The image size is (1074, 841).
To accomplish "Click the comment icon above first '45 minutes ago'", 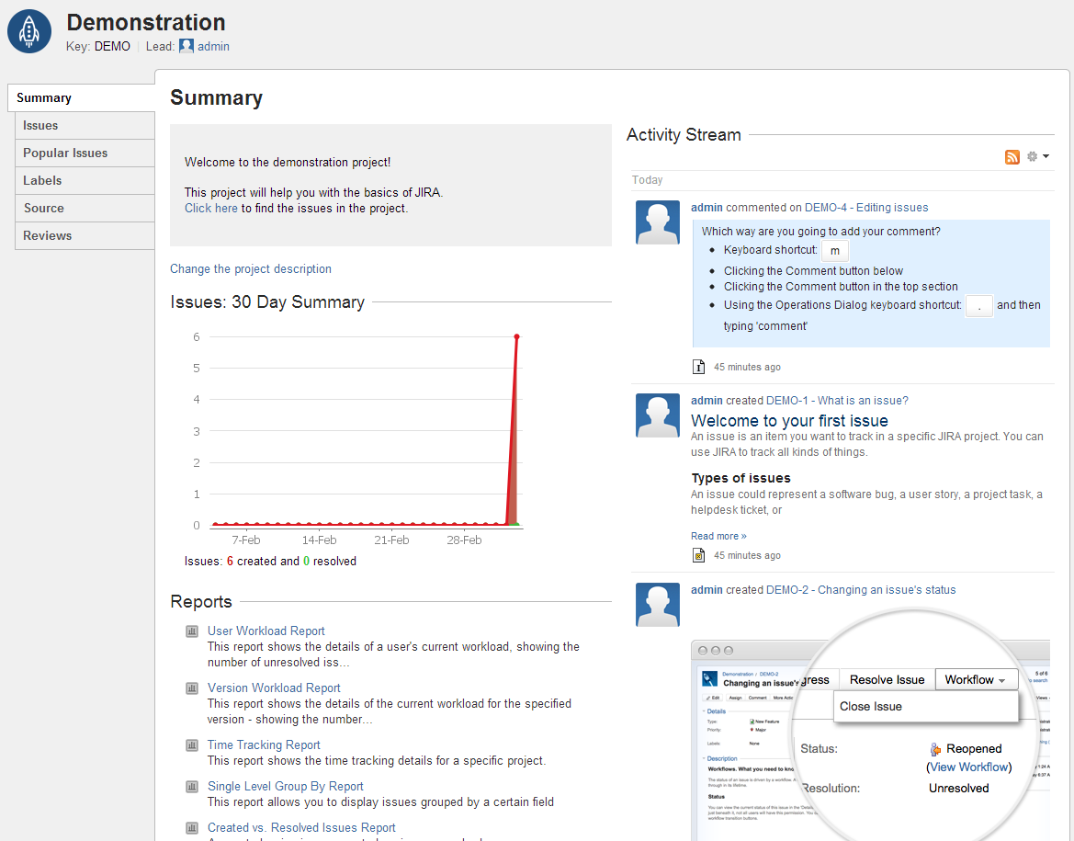I will click(698, 367).
